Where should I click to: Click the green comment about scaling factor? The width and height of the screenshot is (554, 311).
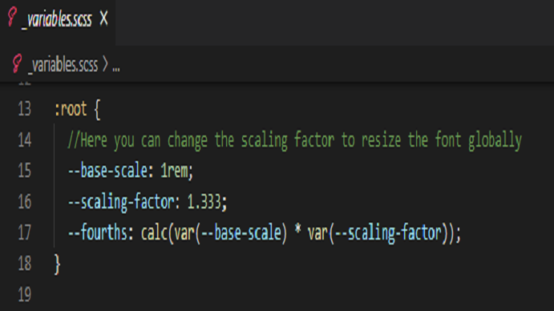click(295, 140)
